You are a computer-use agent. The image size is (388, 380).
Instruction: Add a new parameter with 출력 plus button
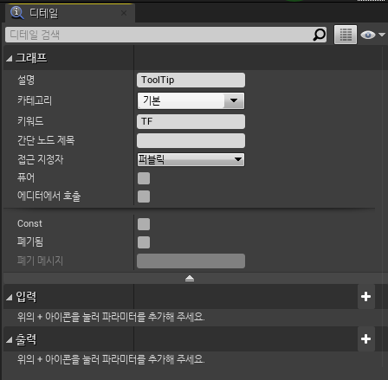coord(365,339)
